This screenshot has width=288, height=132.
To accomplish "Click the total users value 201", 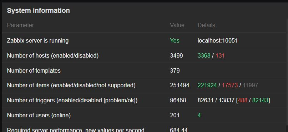I will [x=175, y=116].
